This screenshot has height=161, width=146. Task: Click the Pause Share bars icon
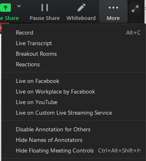pyautogui.click(x=45, y=8)
